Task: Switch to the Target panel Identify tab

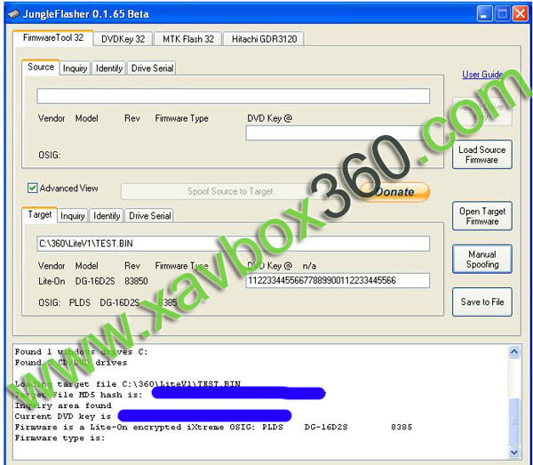Action: pos(107,216)
